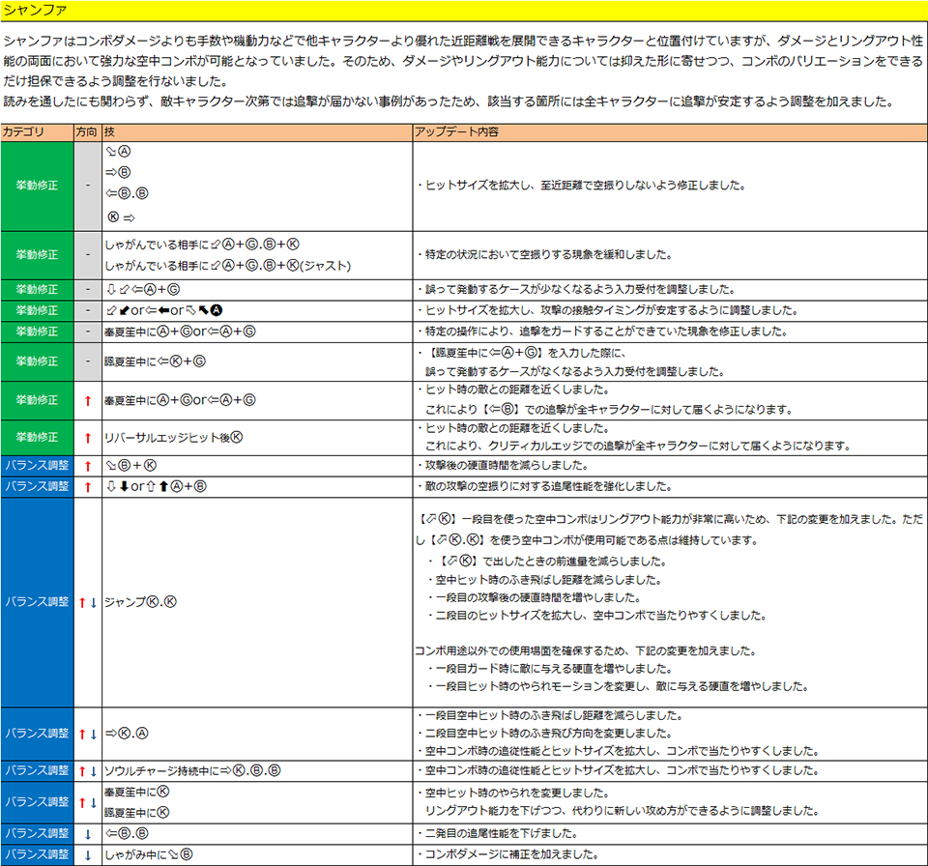Click the red up arrow in ⇘Ⓑ+Ⓚ row

click(87, 466)
